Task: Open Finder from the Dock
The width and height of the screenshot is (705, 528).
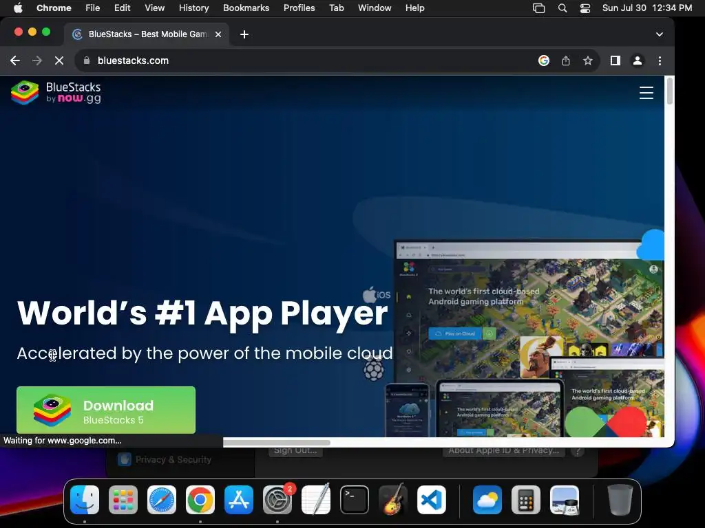Action: pos(85,500)
